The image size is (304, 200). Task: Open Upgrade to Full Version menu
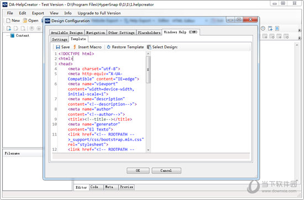coord(99,13)
